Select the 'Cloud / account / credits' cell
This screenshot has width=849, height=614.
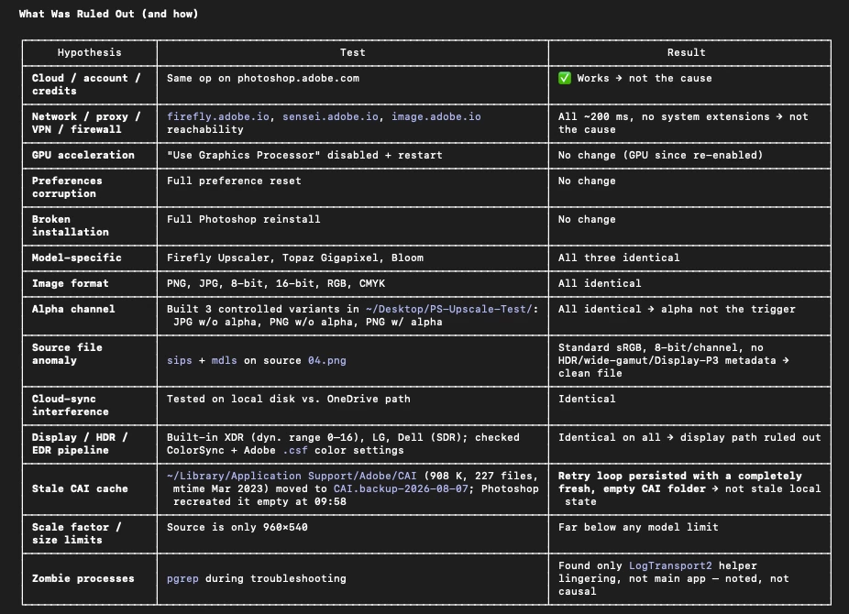tap(89, 85)
